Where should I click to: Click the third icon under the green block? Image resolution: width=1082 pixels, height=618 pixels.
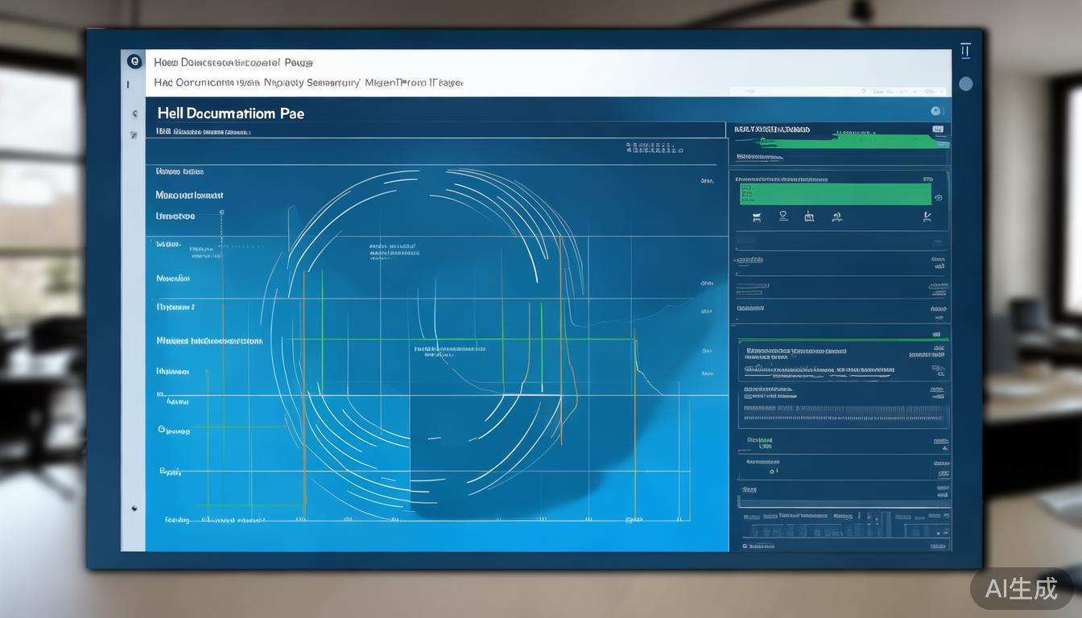[809, 216]
